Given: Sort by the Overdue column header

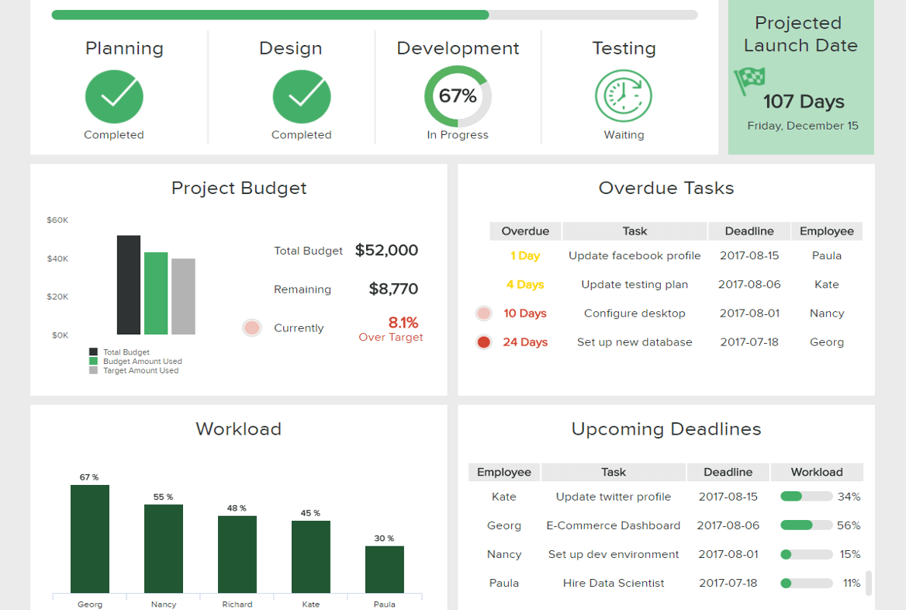Looking at the screenshot, I should (525, 231).
